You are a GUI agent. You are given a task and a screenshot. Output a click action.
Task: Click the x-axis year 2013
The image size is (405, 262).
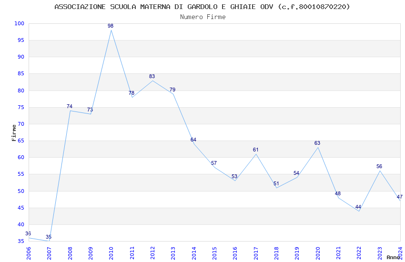[173, 253]
